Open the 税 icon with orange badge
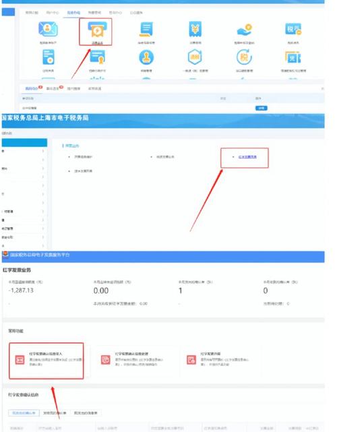 (293, 29)
